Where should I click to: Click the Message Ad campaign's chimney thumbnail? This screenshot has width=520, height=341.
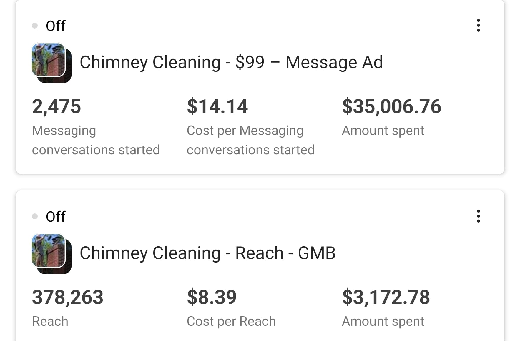pos(51,63)
